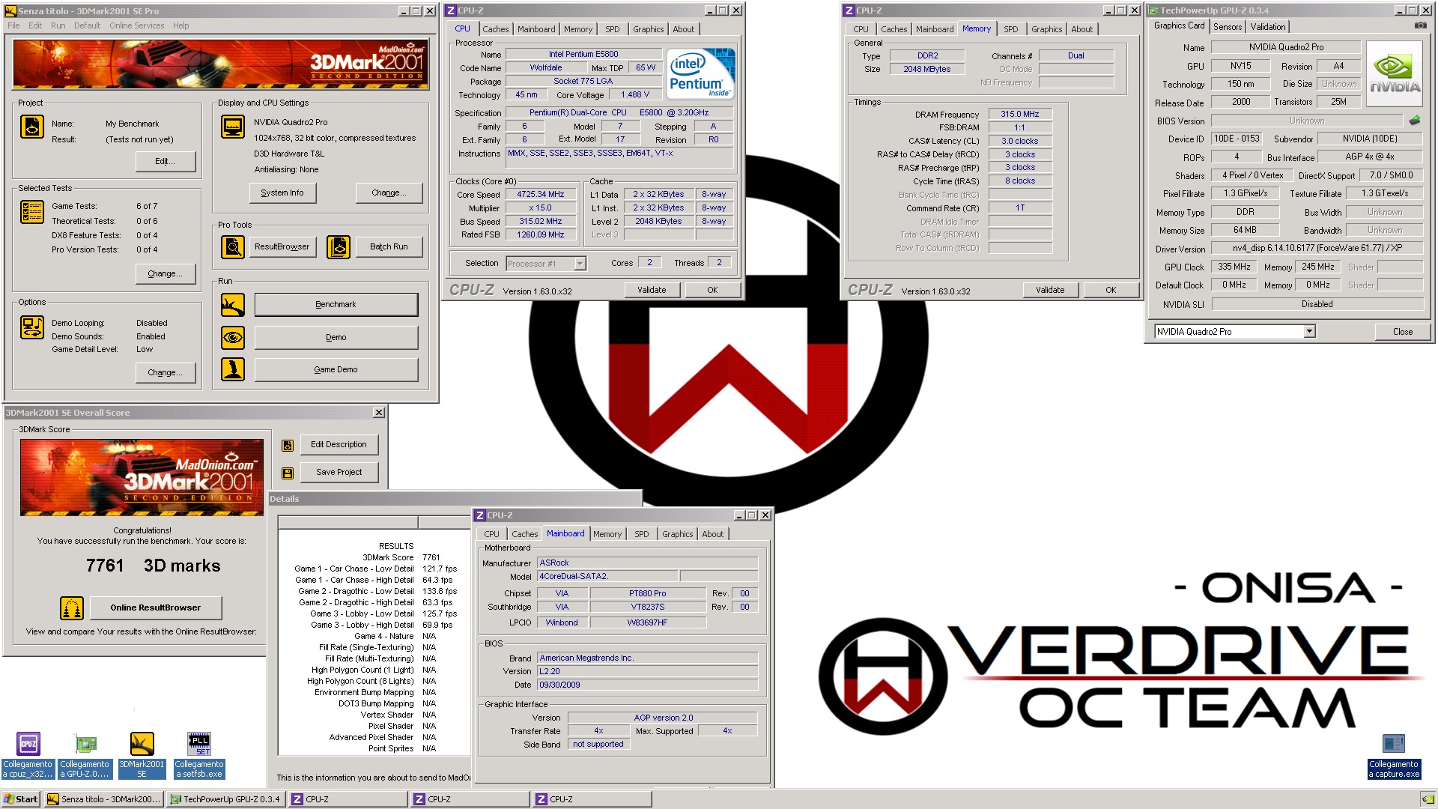Image resolution: width=1438 pixels, height=809 pixels.
Task: Click the Mainboard Model 4CoreDual-SATA2 field
Action: coord(607,576)
